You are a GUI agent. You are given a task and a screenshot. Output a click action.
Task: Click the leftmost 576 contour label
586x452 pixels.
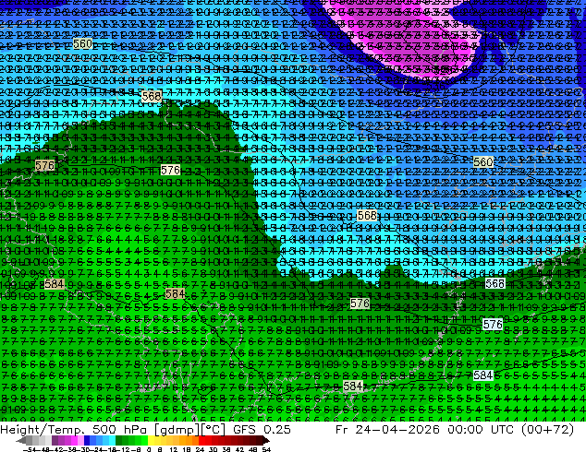click(x=44, y=165)
